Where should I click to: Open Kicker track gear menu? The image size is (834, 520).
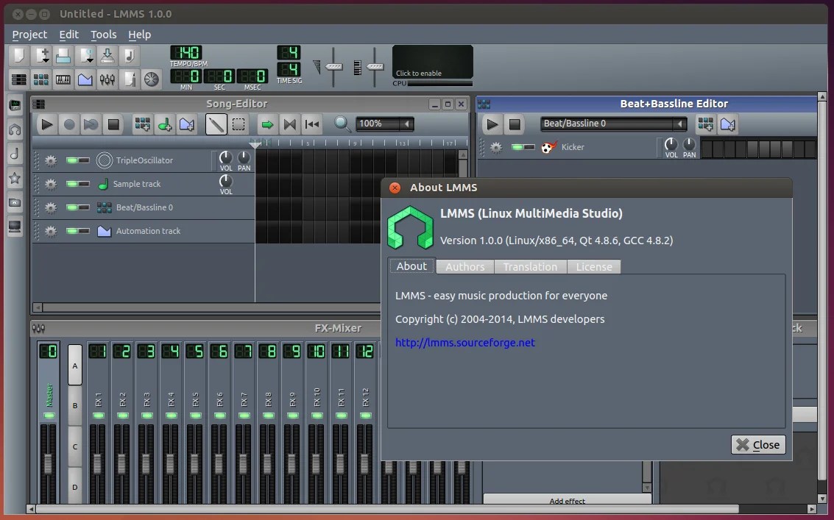495,147
